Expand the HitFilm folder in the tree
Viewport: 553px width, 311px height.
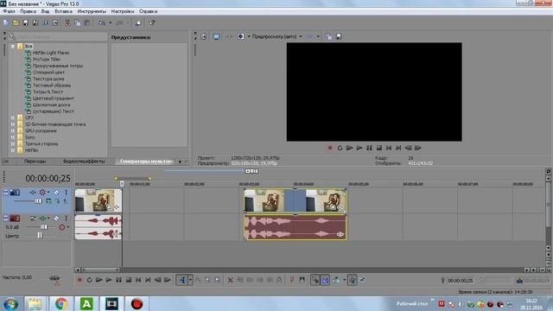pos(13,150)
